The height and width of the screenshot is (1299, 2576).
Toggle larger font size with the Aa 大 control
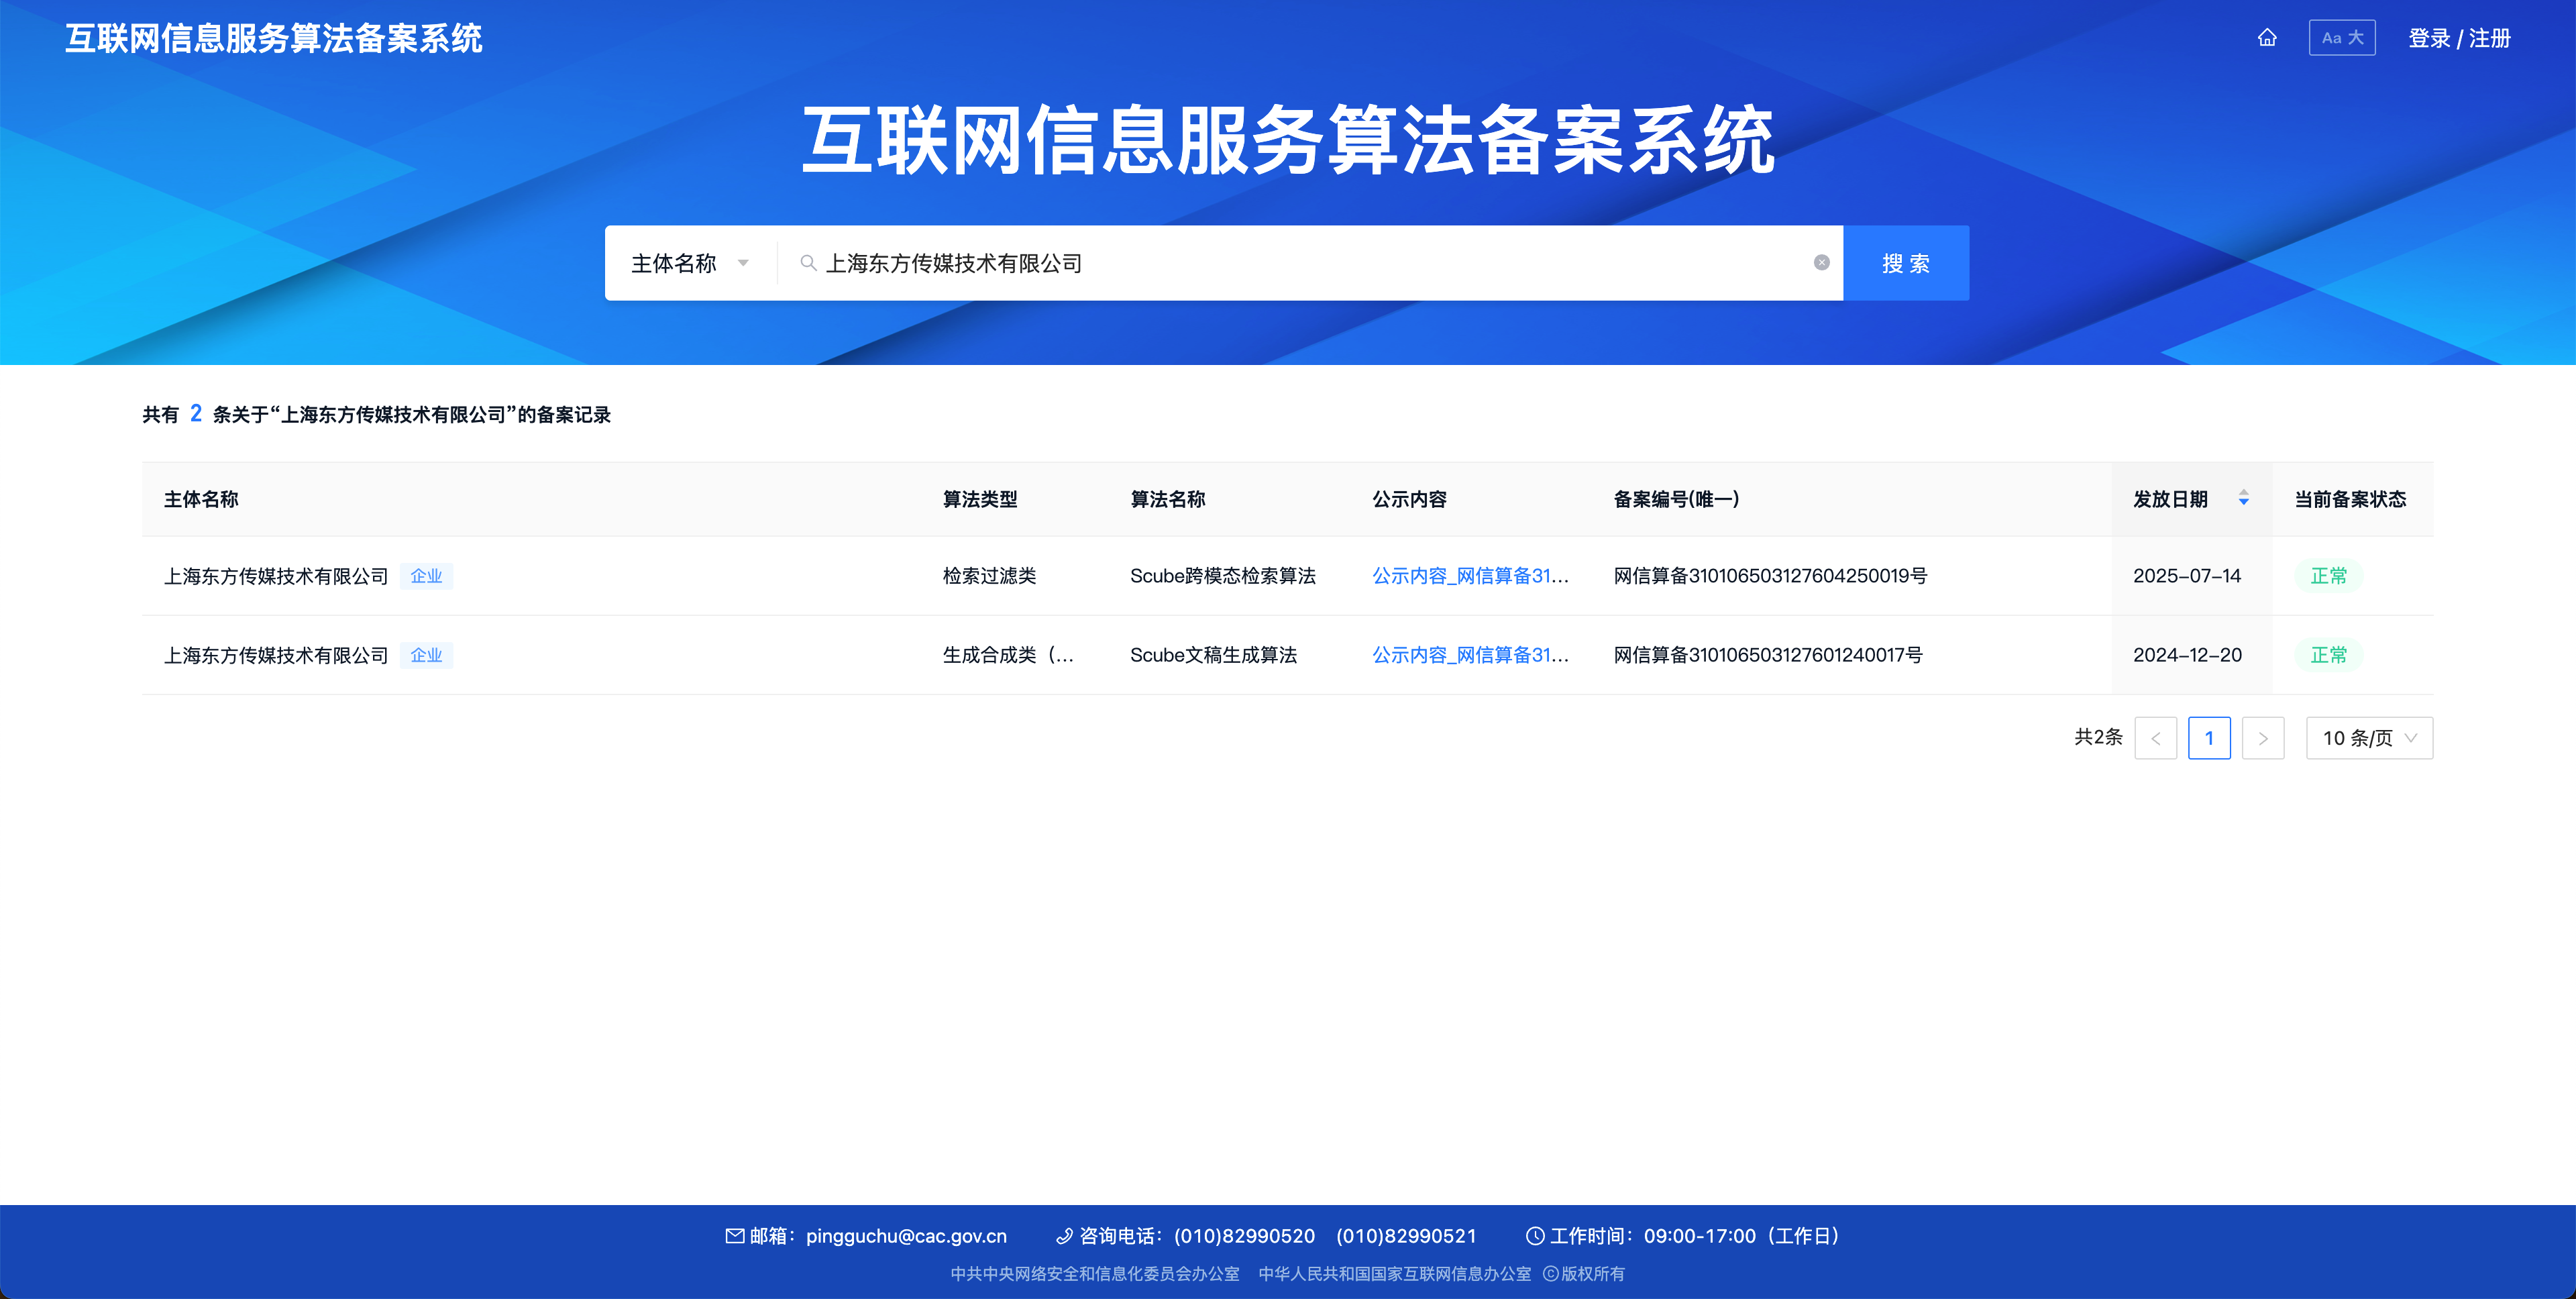point(2341,37)
